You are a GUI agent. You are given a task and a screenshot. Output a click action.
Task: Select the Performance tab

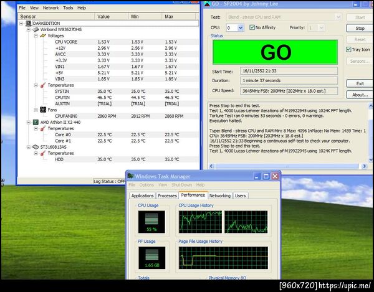pyautogui.click(x=193, y=195)
